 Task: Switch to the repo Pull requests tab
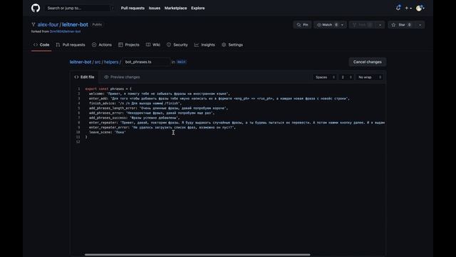[71, 45]
